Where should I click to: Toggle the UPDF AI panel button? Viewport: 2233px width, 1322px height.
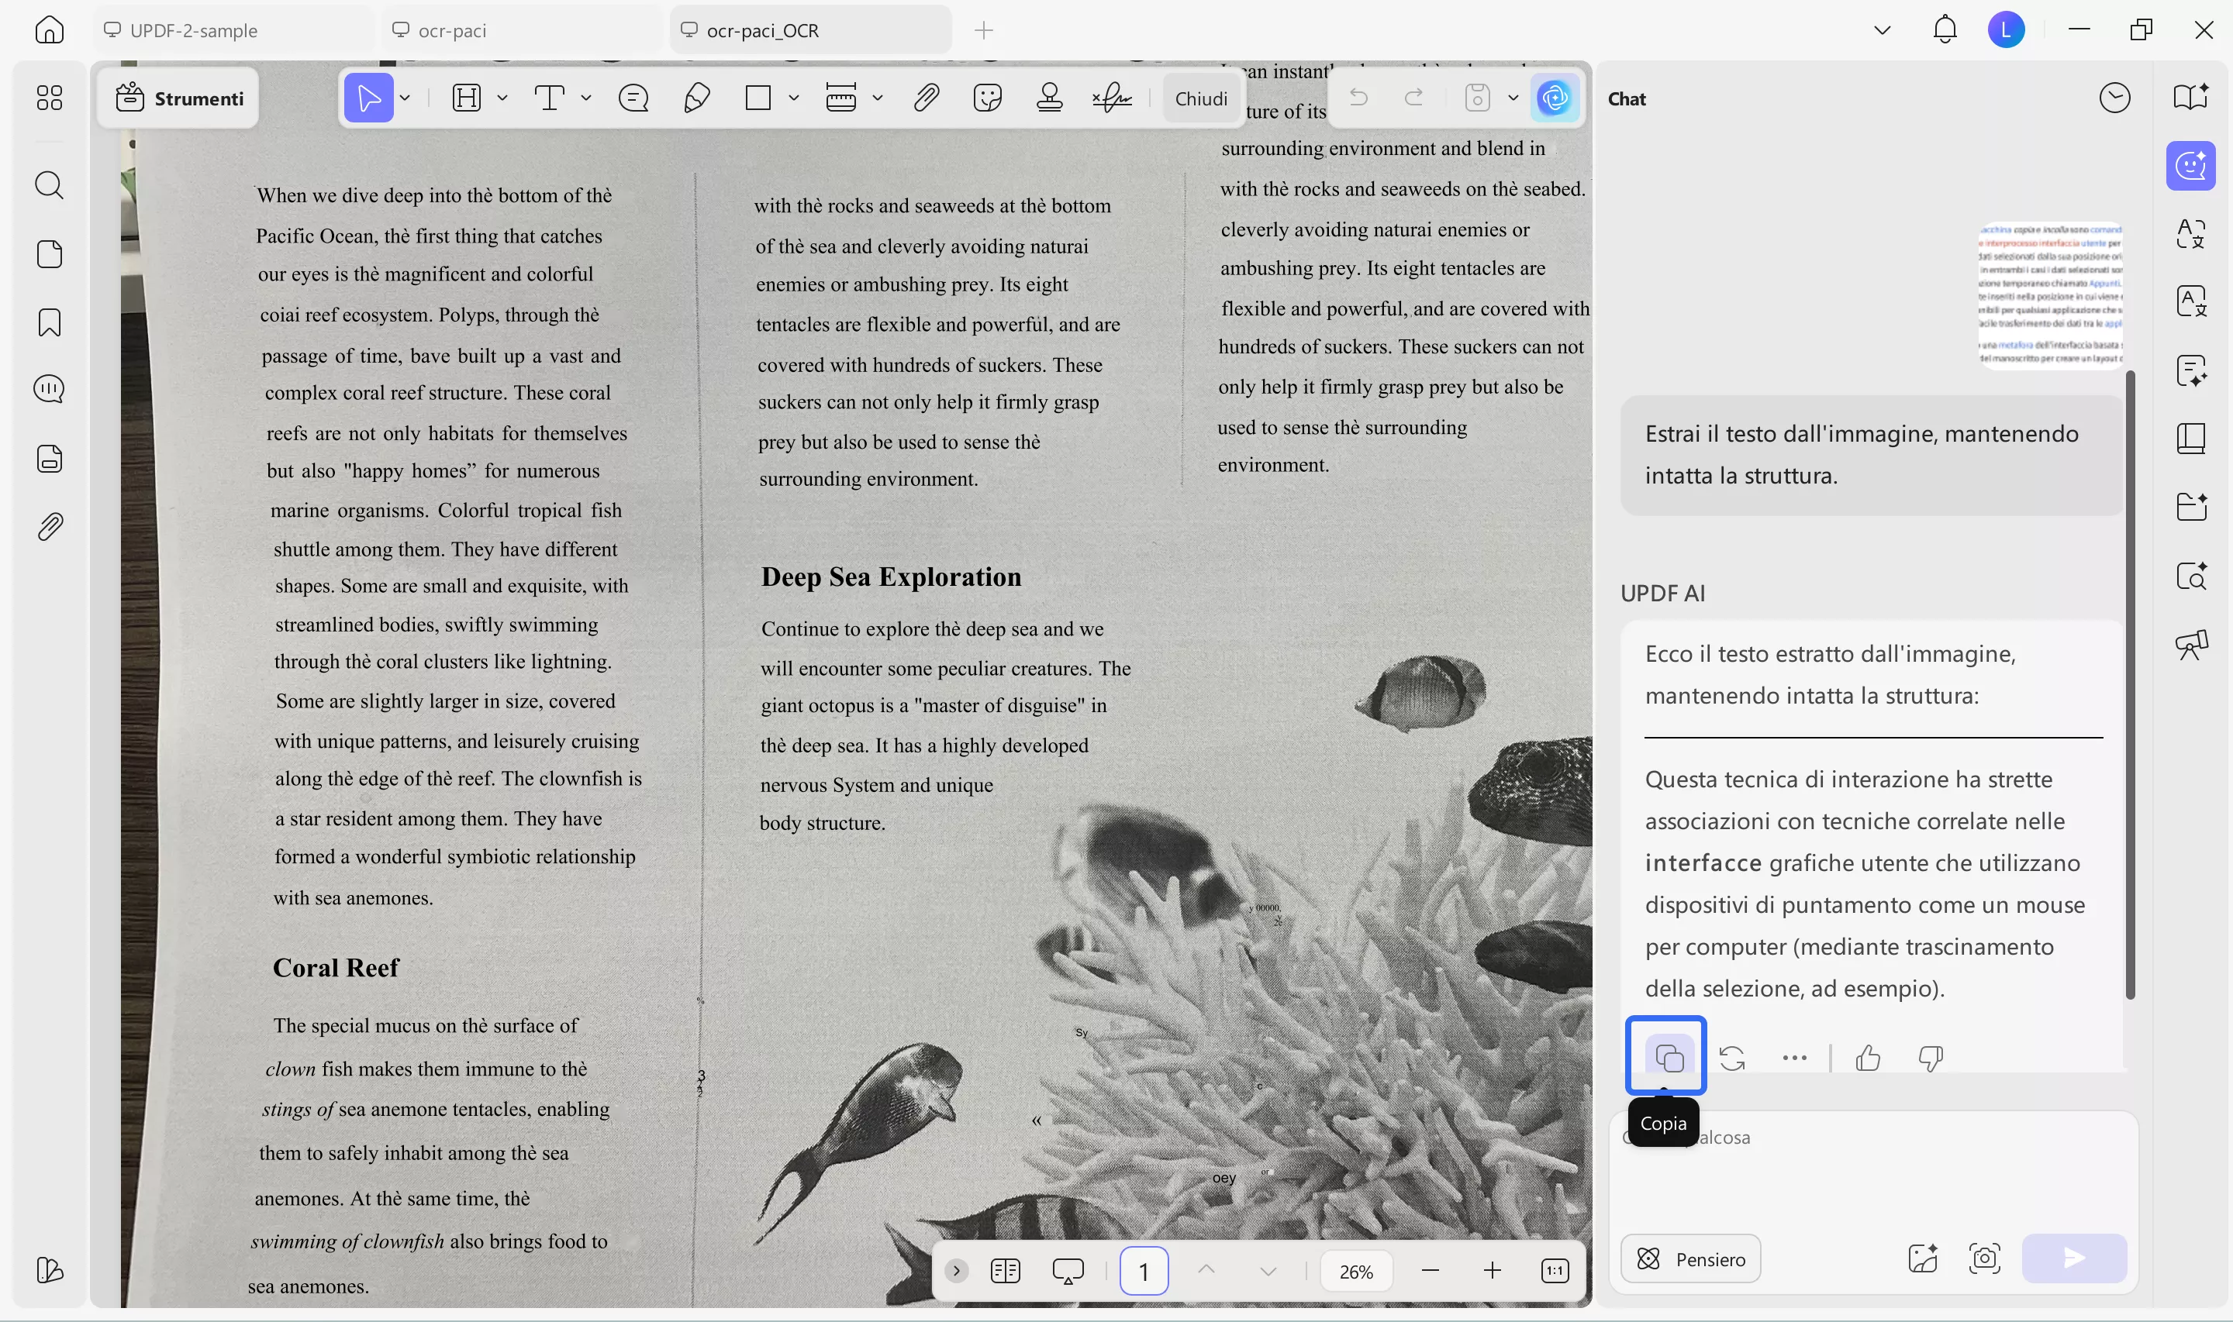point(1554,97)
